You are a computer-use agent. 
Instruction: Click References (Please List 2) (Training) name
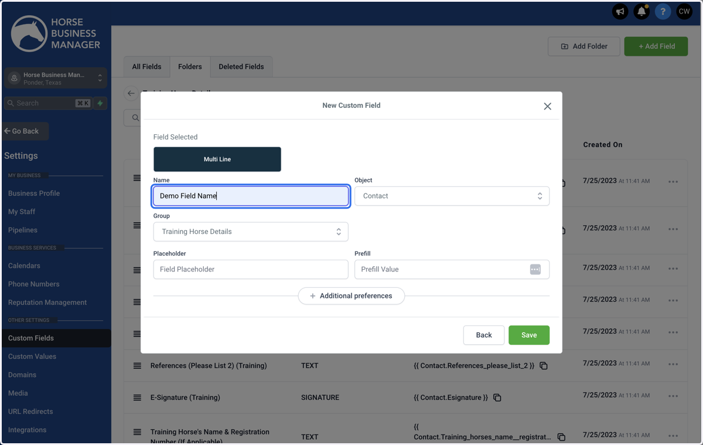(x=209, y=366)
